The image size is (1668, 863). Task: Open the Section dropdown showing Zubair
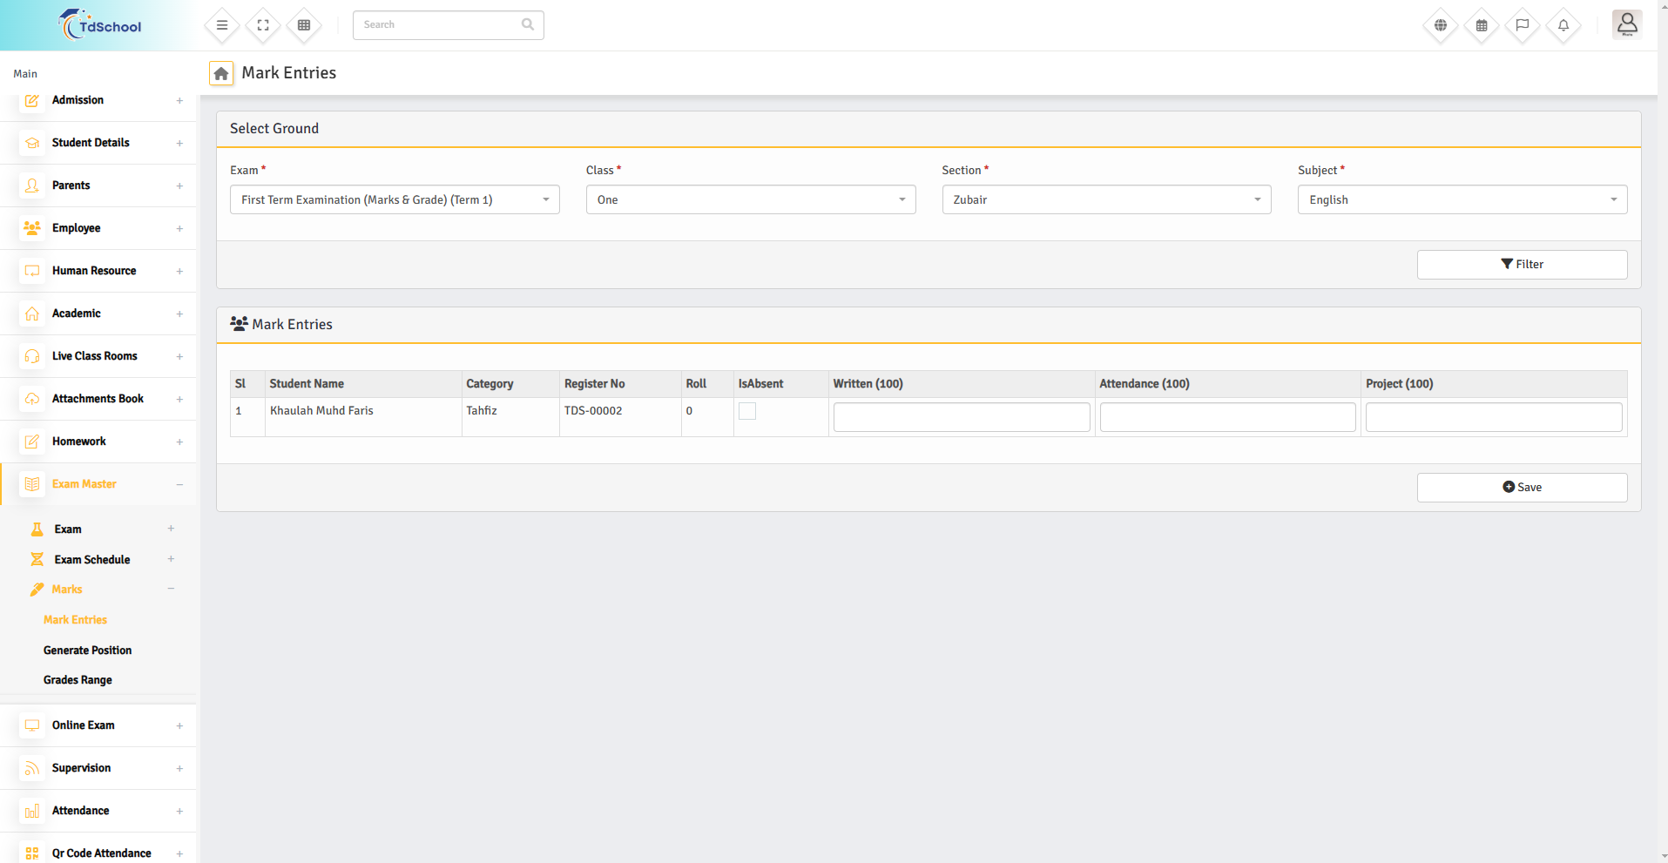tap(1106, 199)
